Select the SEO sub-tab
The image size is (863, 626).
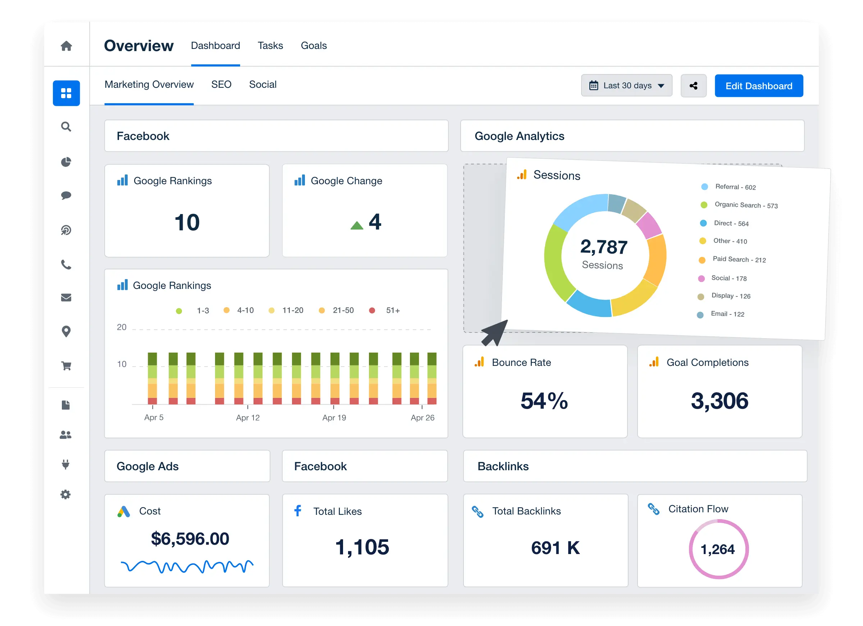[222, 85]
